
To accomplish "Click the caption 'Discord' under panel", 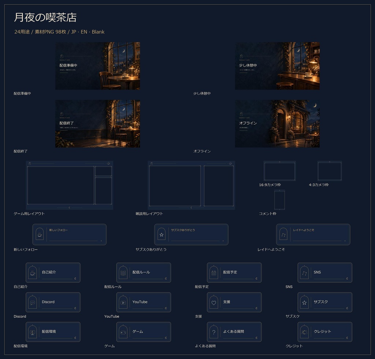I will click(x=20, y=316).
